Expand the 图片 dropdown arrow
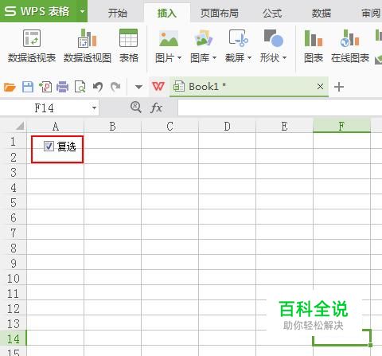382x356 pixels. pos(179,57)
